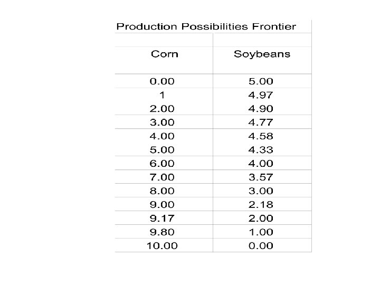Select the Soybeans value 4.97
The width and height of the screenshot is (380, 285).
[x=261, y=95]
